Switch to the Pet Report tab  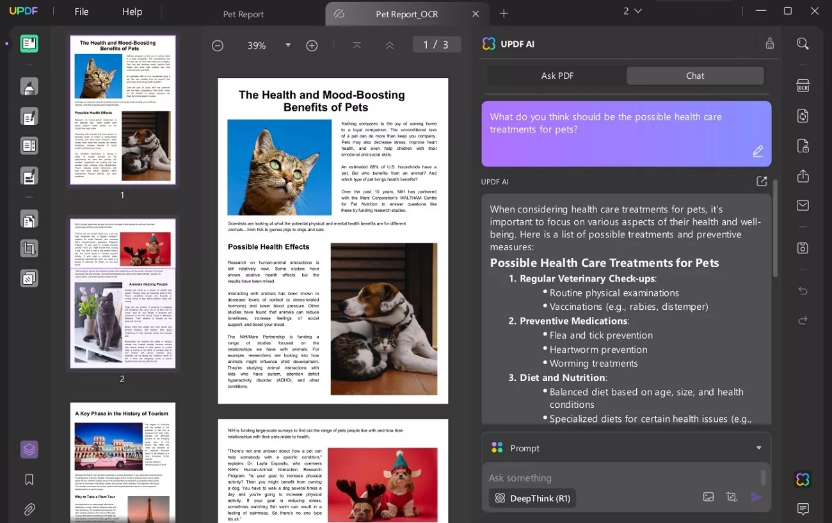(243, 14)
